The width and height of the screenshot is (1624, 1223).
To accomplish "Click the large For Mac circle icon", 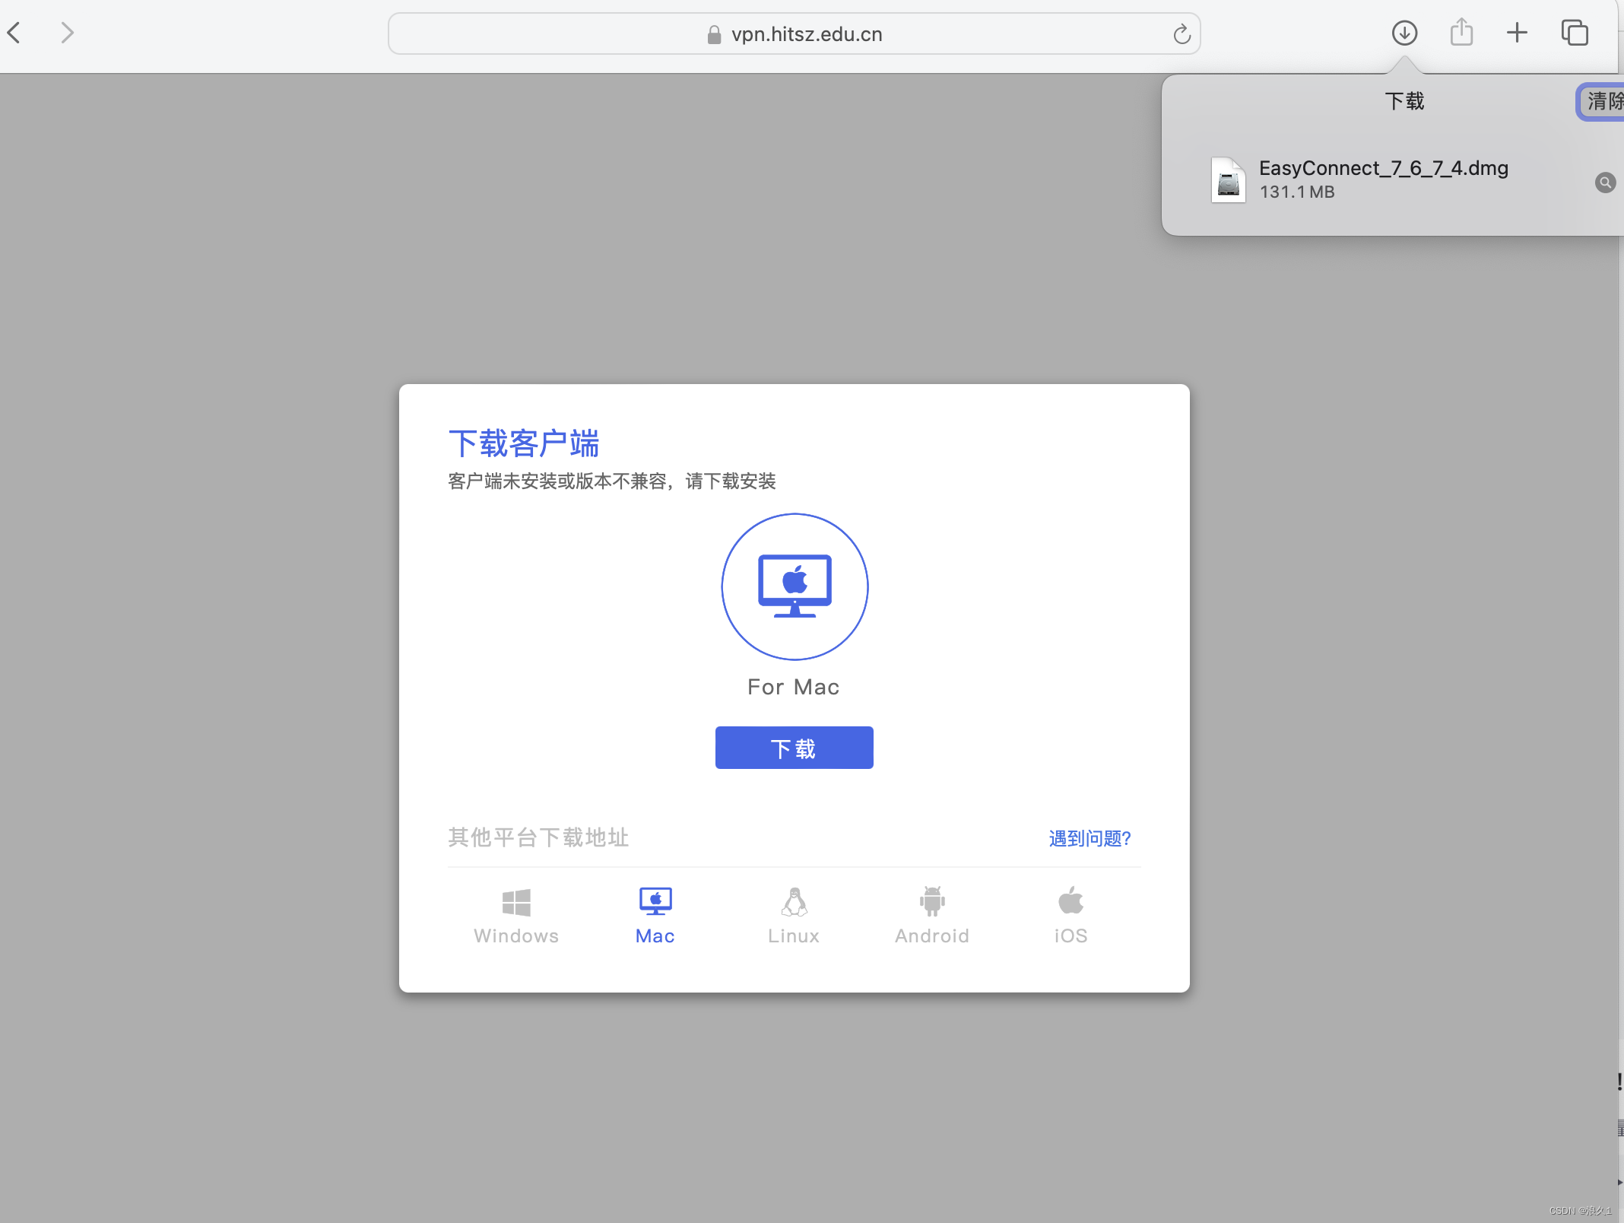I will coord(795,586).
